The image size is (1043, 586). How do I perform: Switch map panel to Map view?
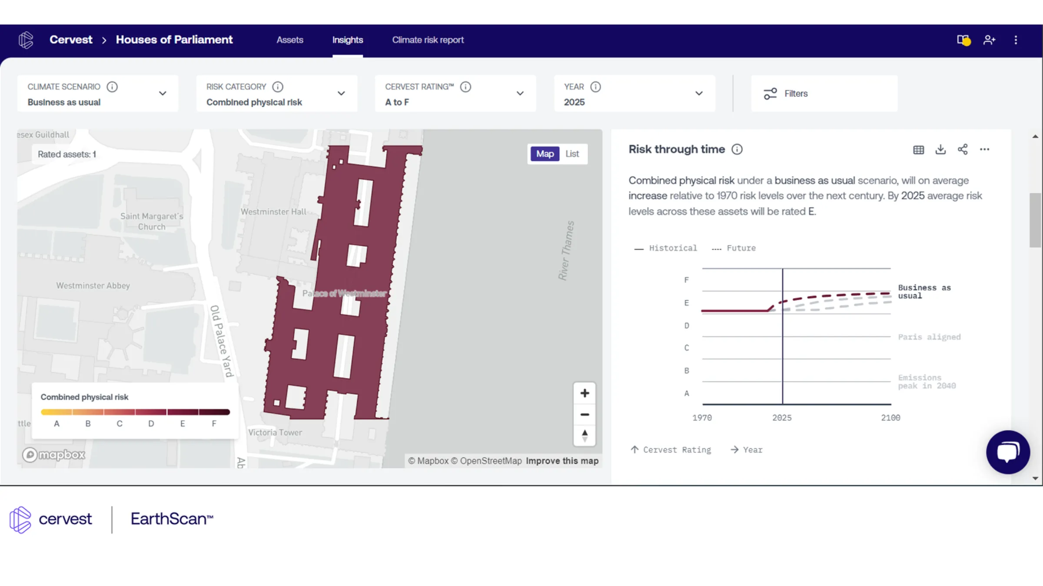point(545,154)
